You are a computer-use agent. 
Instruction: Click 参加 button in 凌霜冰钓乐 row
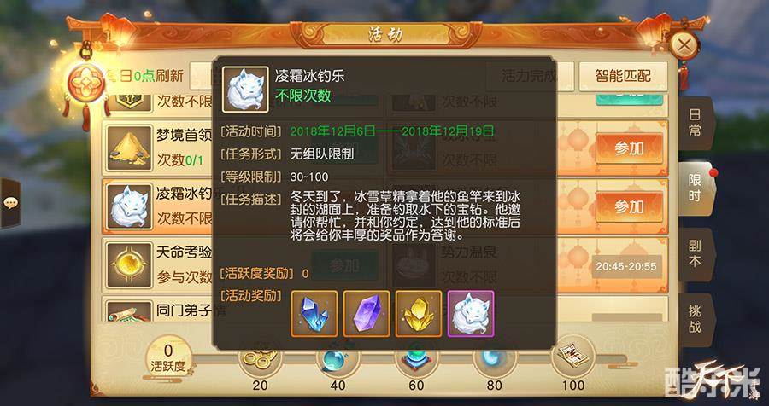(629, 207)
